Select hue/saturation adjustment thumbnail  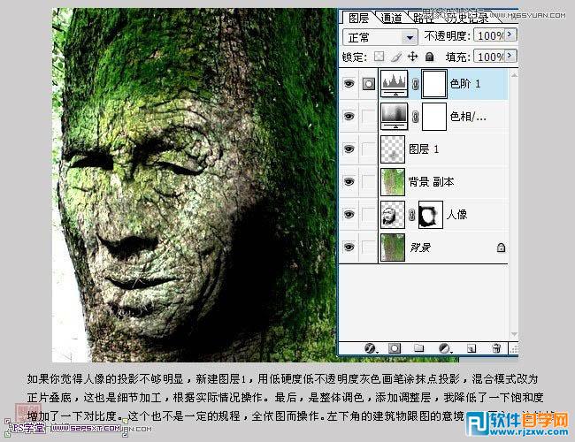coord(395,116)
